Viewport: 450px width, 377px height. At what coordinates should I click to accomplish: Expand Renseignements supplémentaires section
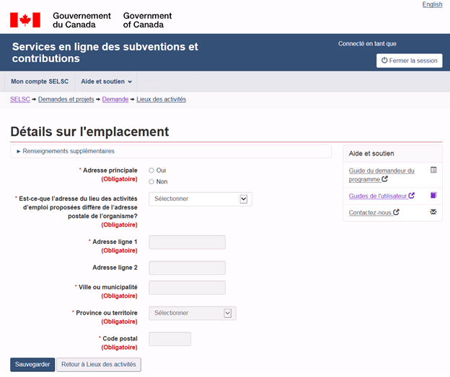click(x=66, y=151)
